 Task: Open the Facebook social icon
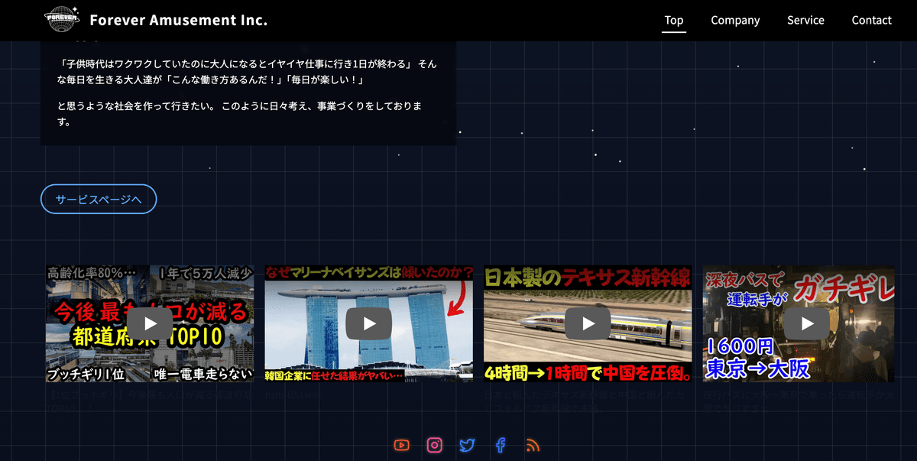click(x=501, y=445)
